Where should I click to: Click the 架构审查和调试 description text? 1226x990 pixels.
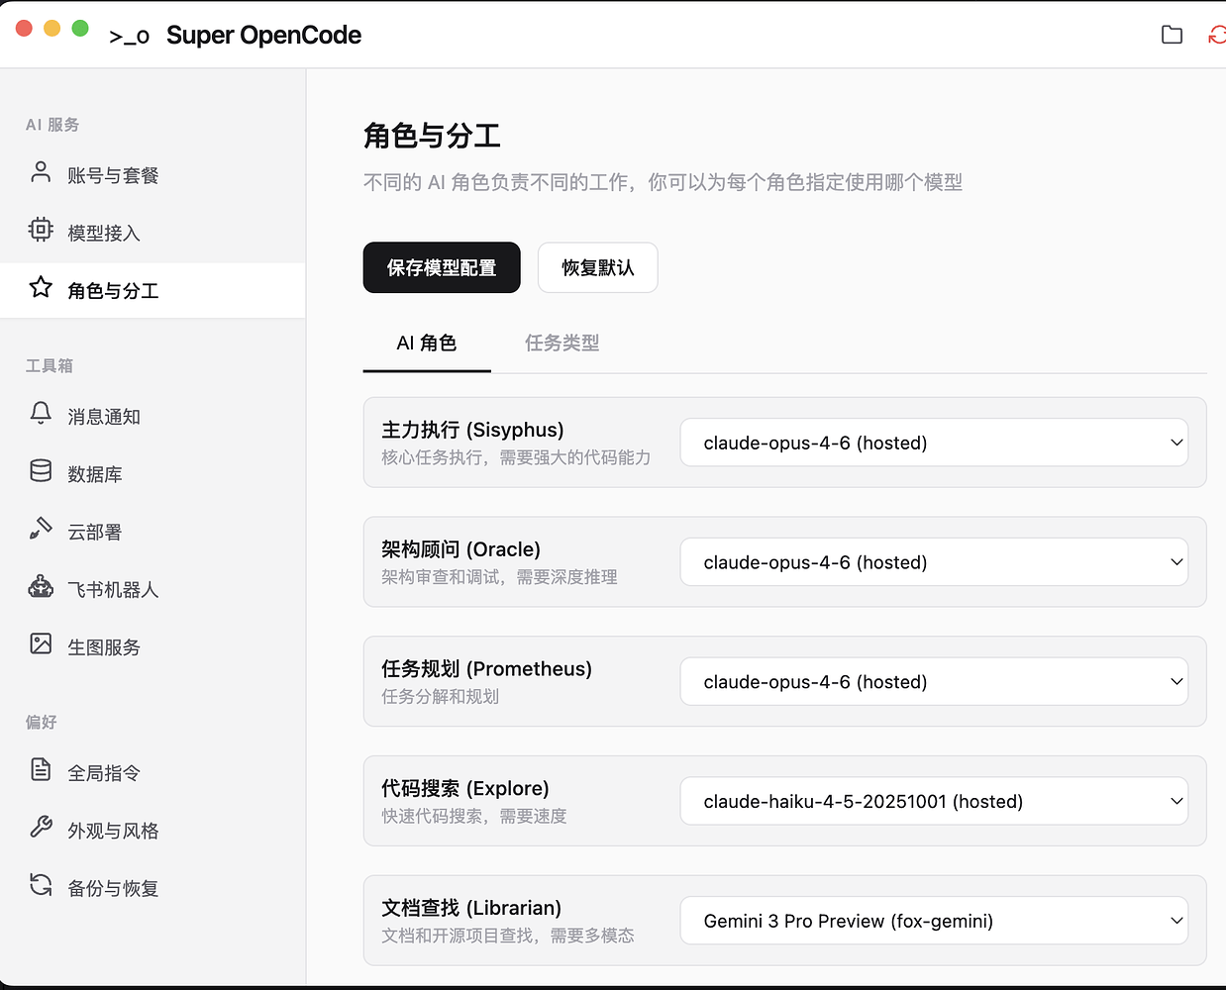[499, 577]
